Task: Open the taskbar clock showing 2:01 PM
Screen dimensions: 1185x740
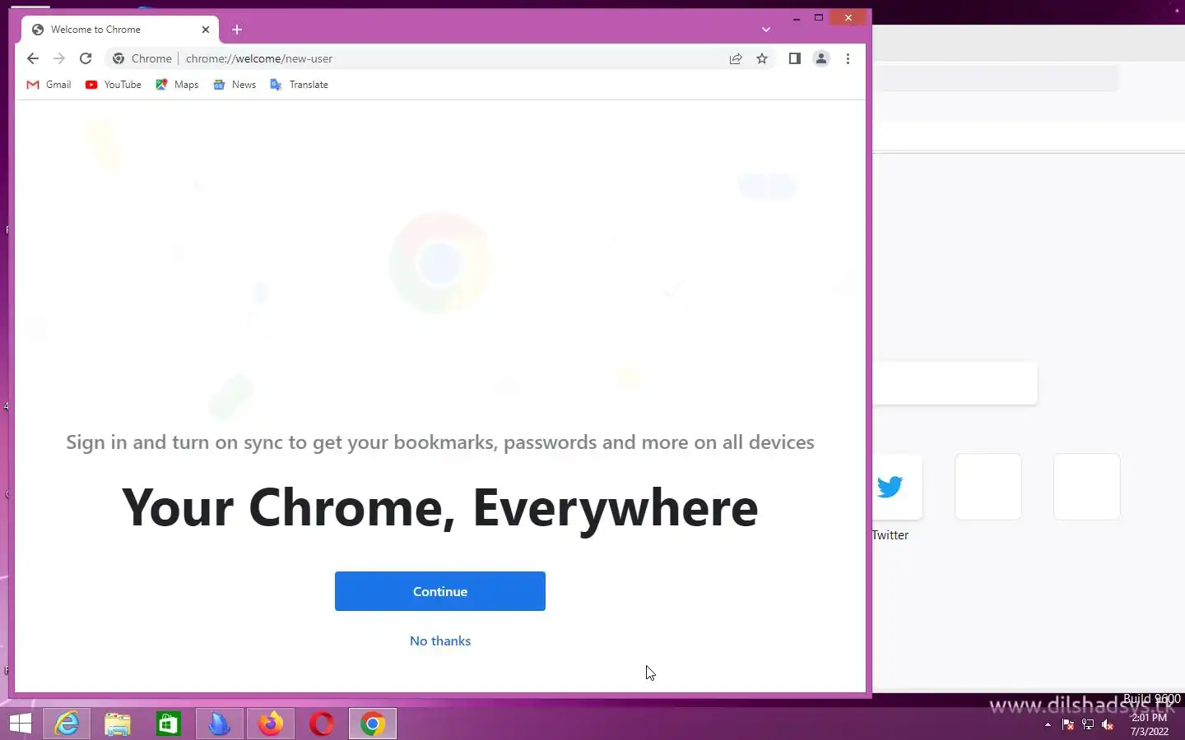Action: 1150,724
